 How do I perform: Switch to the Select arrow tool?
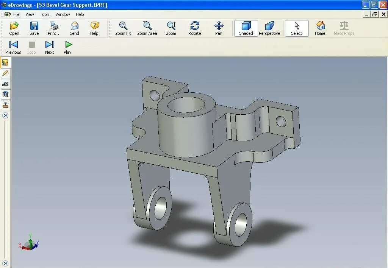297,28
